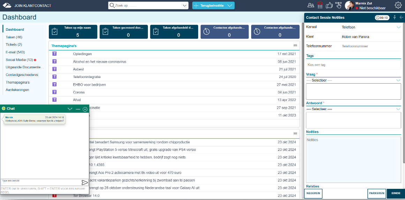Click the thumbs-up feedback icon
Image resolution: width=405 pixels, height=200 pixels.
(329, 5)
